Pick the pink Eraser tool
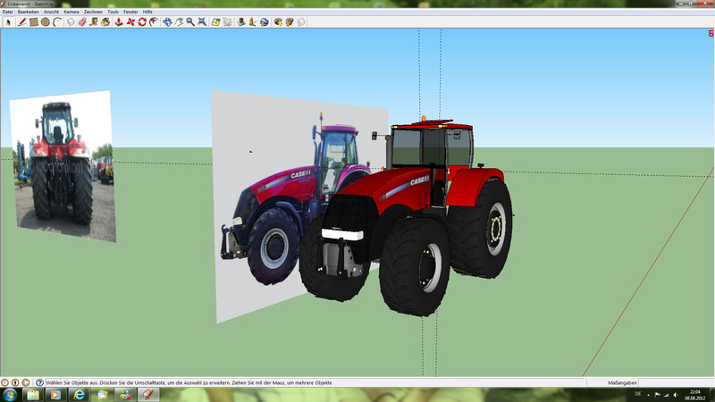The height and width of the screenshot is (402, 715). (82, 21)
